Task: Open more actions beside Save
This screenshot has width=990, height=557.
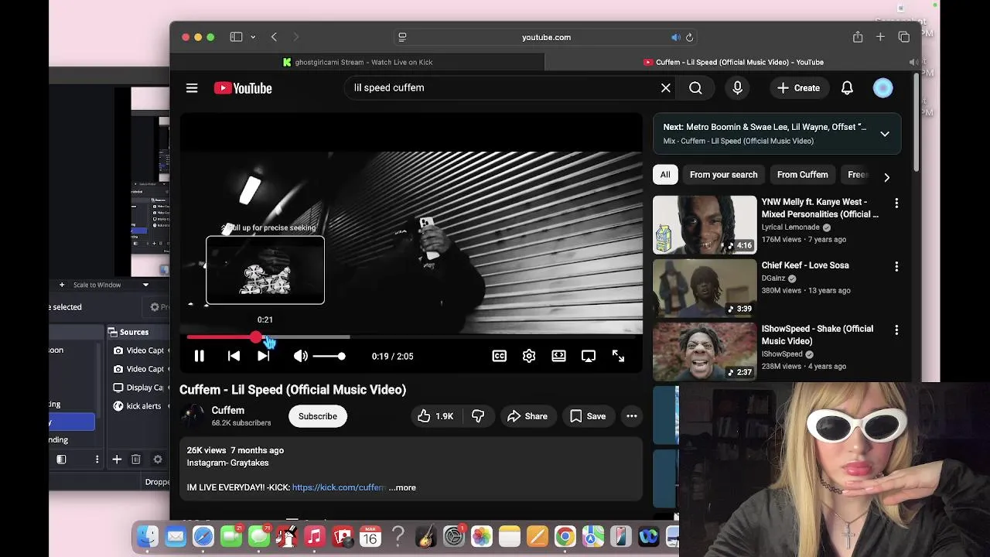Action: (x=632, y=416)
